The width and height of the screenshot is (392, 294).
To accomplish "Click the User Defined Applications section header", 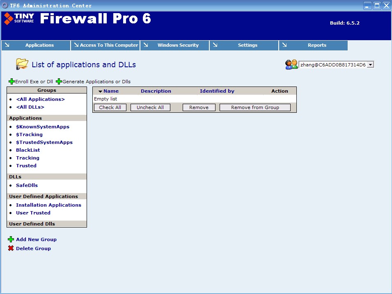I will coord(47,196).
